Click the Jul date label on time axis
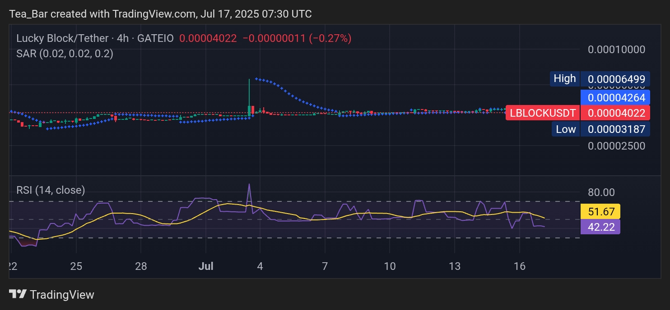This screenshot has width=670, height=310. click(205, 266)
